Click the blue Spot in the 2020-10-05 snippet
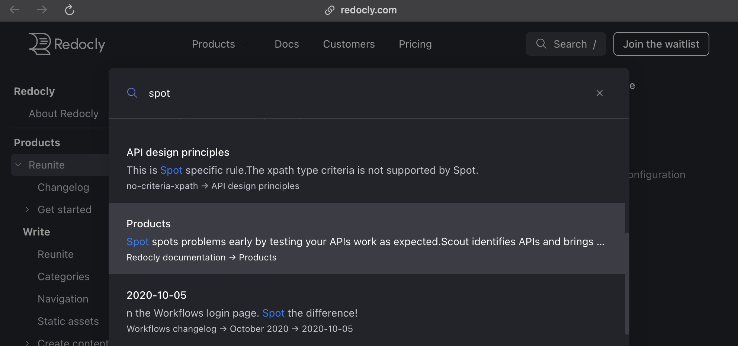Screen dimensions: 738x346 (273, 313)
